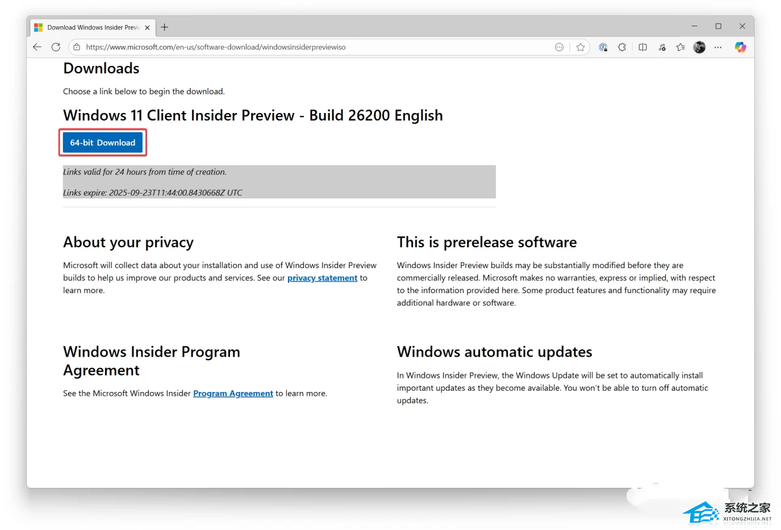Open the ellipsis icon inside the address bar
This screenshot has height=530, width=781.
tap(559, 47)
